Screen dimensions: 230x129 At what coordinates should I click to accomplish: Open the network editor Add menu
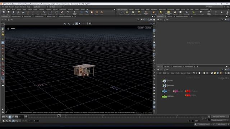click(x=160, y=73)
